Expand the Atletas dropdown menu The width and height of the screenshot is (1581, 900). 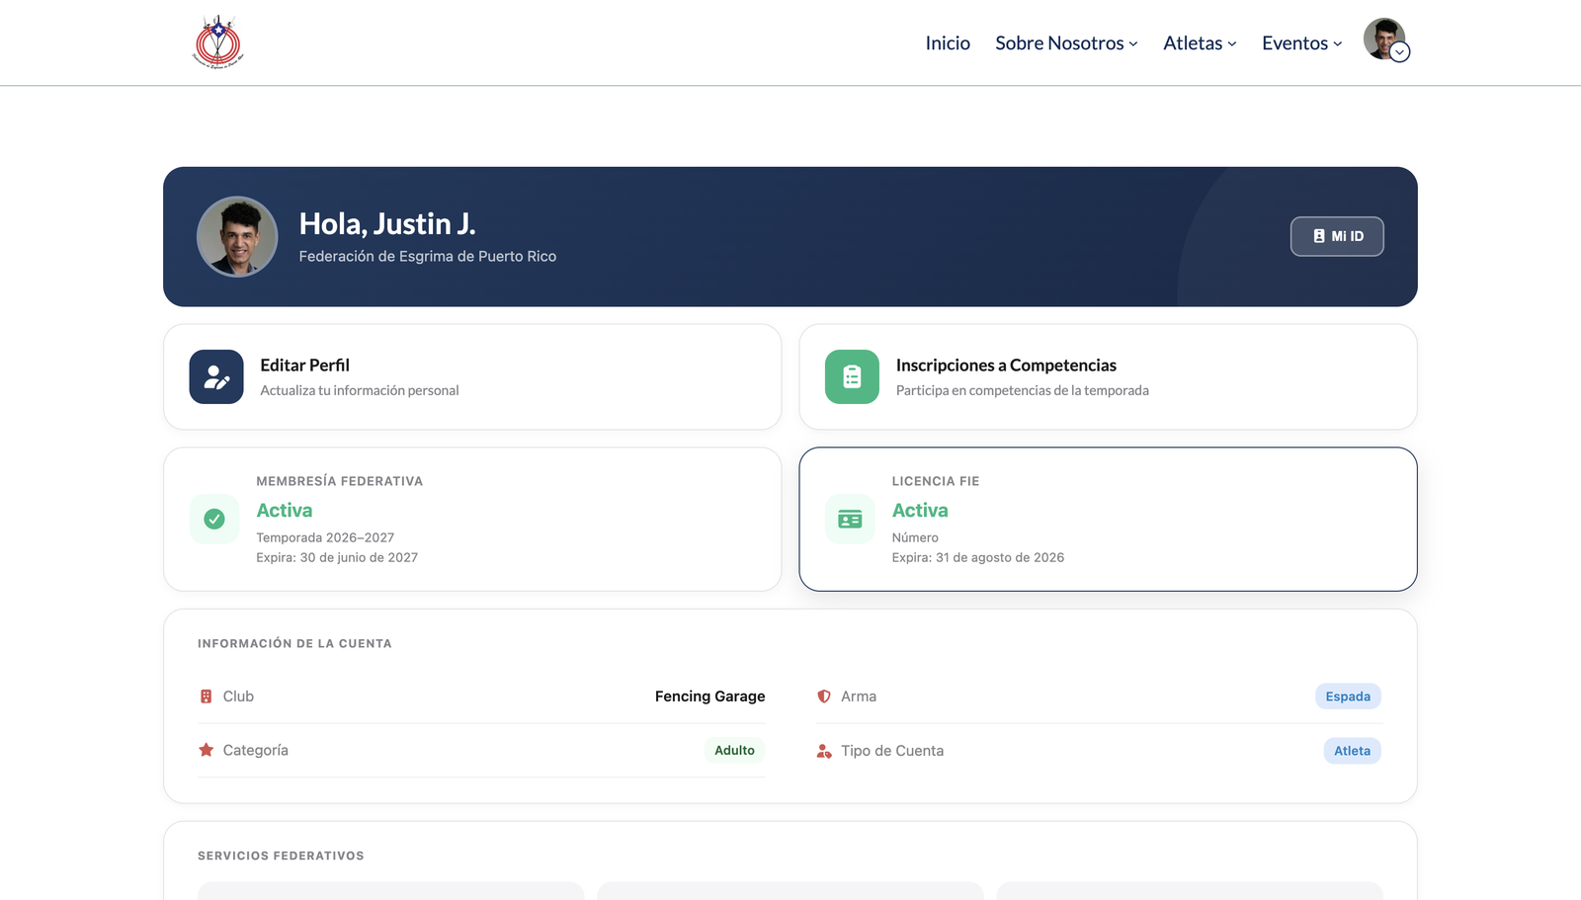pyautogui.click(x=1200, y=42)
